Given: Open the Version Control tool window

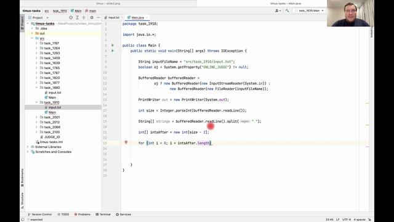Looking at the screenshot, I should pos(39,215).
